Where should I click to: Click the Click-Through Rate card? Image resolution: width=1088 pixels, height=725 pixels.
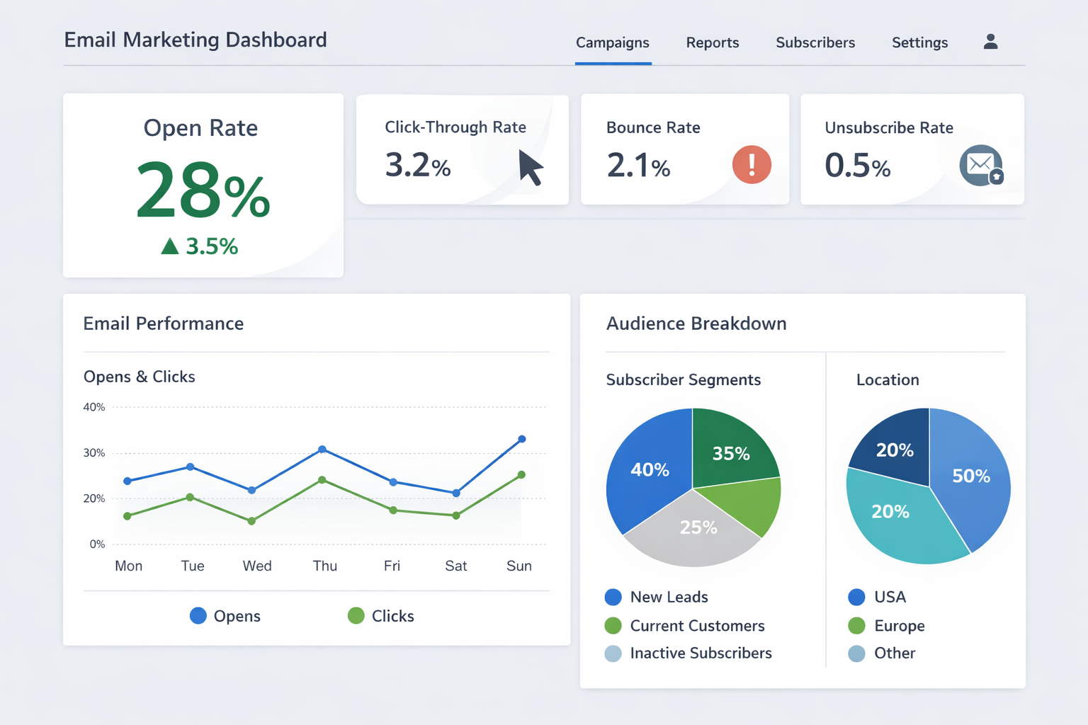pyautogui.click(x=462, y=149)
